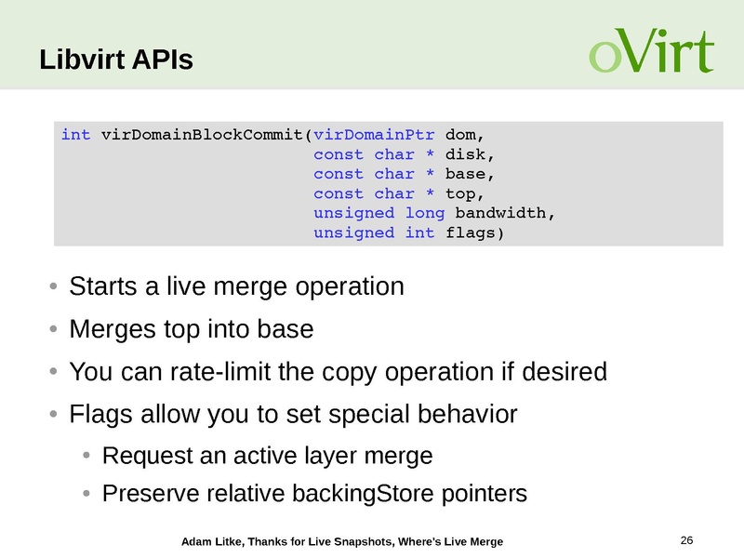The height and width of the screenshot is (558, 744).
Task: Click the "const char * top" parameter line
Action: (x=400, y=193)
